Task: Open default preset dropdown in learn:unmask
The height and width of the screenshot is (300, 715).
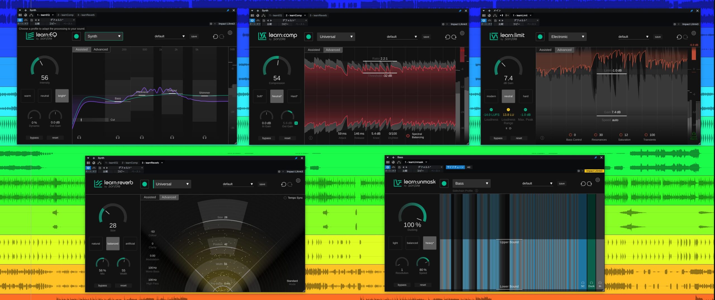Action: point(537,184)
